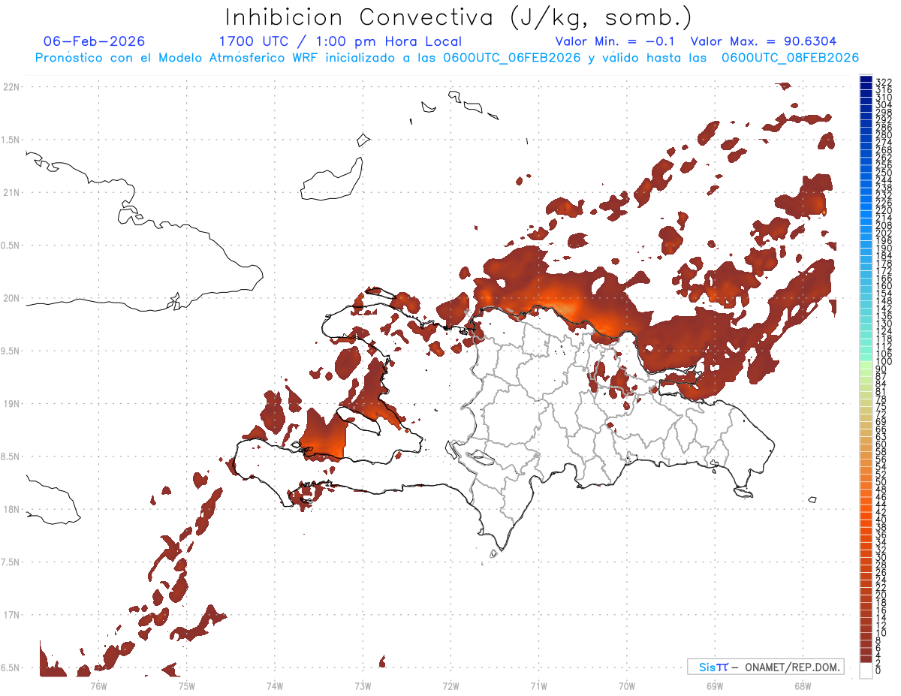Click the "22N" latitude label
Image resolution: width=901 pixels, height=696 pixels.
coord(11,86)
